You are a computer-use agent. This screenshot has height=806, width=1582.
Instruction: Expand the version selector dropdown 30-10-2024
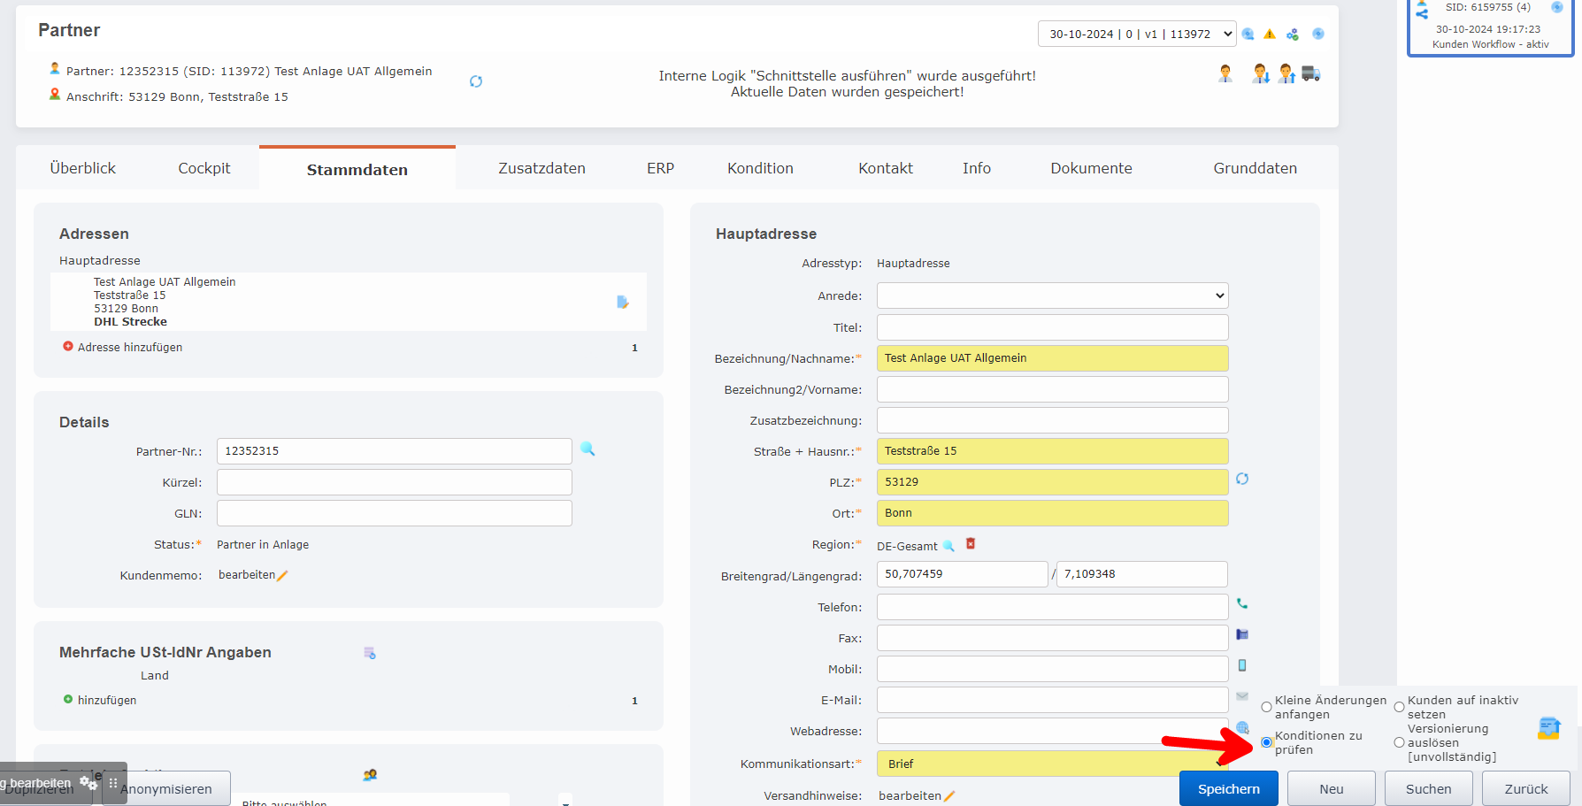pyautogui.click(x=1136, y=35)
